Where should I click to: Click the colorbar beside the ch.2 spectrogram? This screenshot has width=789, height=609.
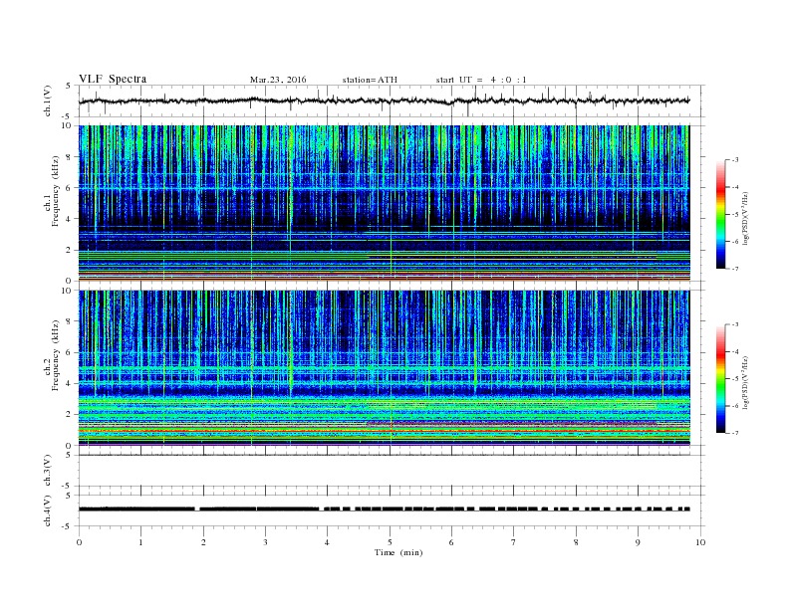(721, 378)
